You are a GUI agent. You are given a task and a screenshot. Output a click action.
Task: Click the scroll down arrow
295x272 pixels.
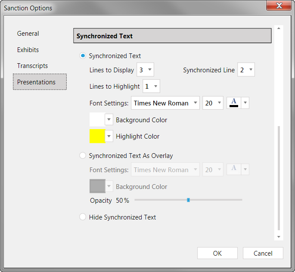(x=279, y=237)
